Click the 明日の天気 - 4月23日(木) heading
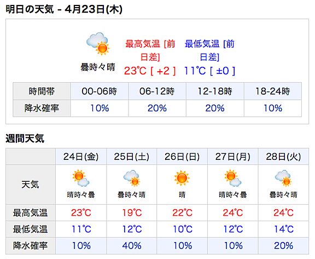This screenshot has width=315, height=259. 64,9
